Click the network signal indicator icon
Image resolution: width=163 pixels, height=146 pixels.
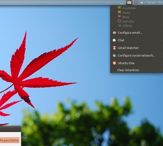121,3
